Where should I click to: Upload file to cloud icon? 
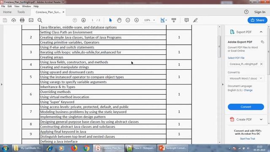[x=13, y=20]
